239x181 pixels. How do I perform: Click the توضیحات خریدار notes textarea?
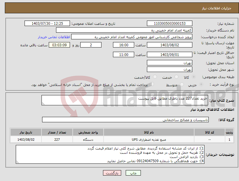click(x=110, y=154)
